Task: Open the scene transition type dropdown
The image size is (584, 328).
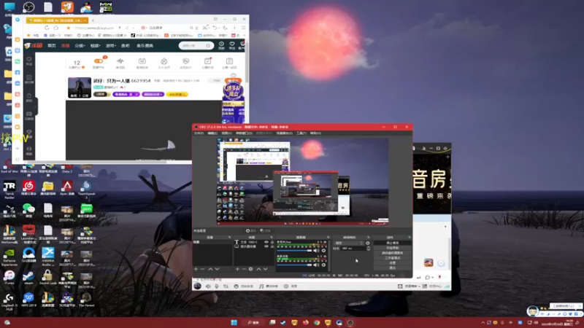Action: tap(349, 243)
